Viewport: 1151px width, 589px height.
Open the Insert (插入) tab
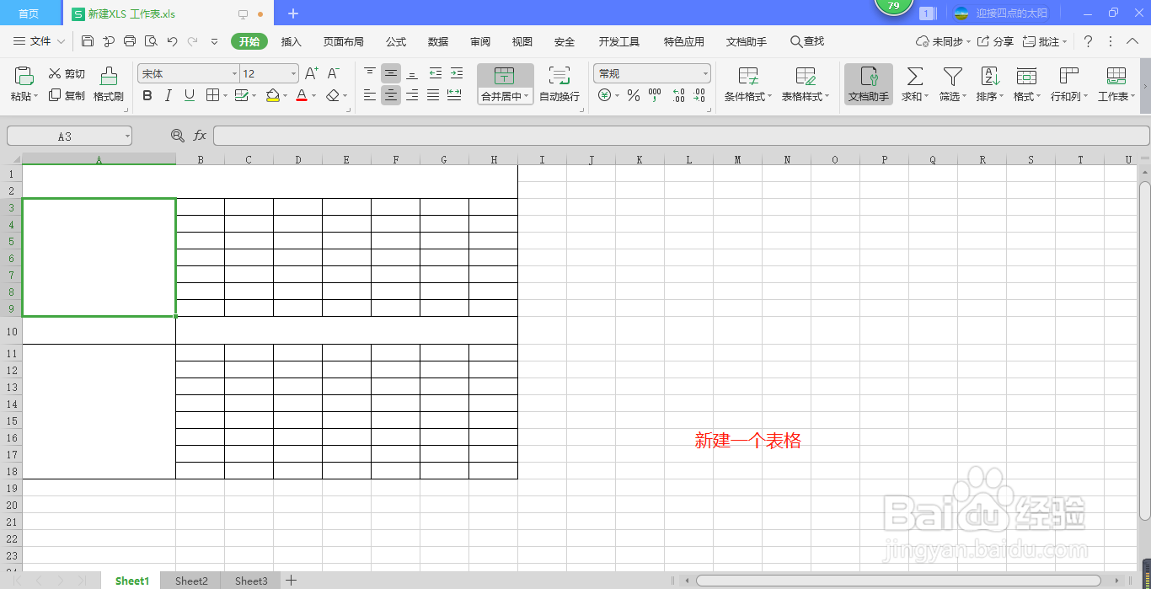point(291,41)
